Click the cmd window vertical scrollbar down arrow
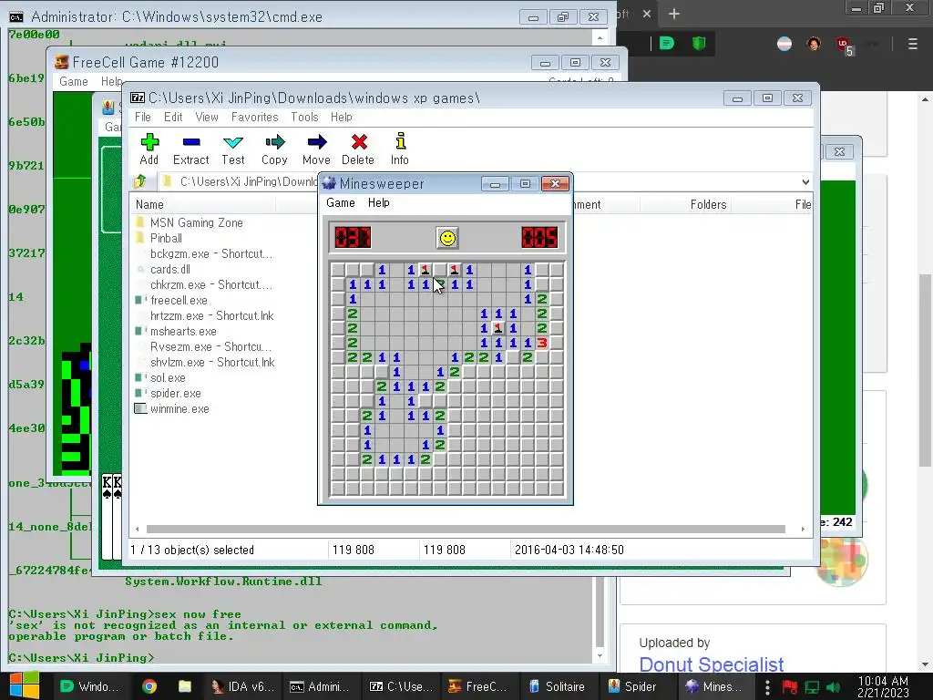933x700 pixels. tap(600, 656)
